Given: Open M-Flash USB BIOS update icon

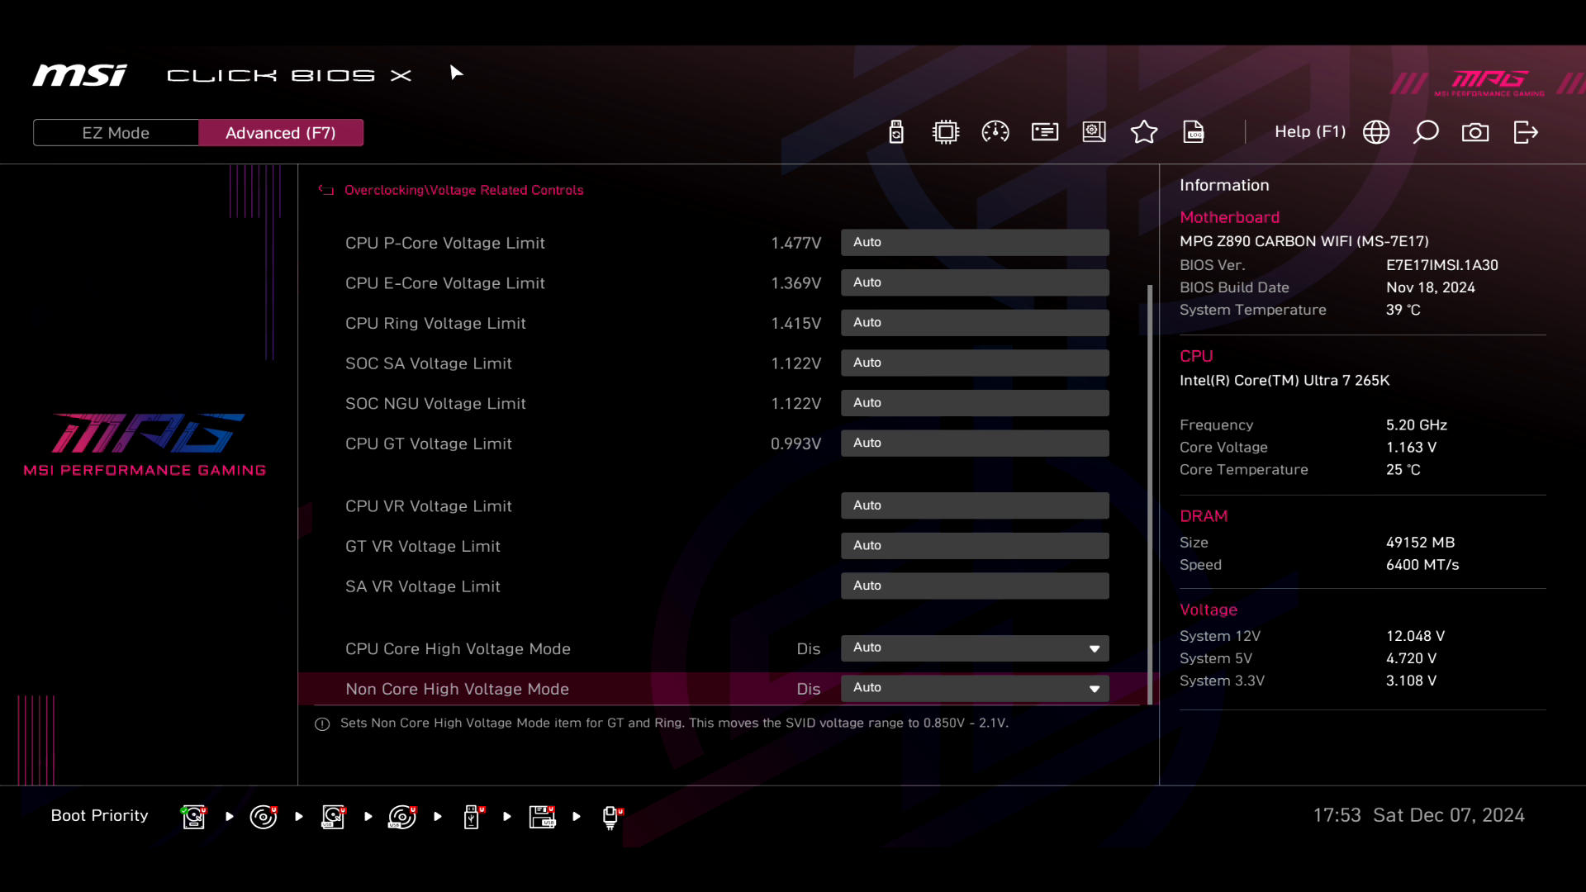Looking at the screenshot, I should click(895, 132).
